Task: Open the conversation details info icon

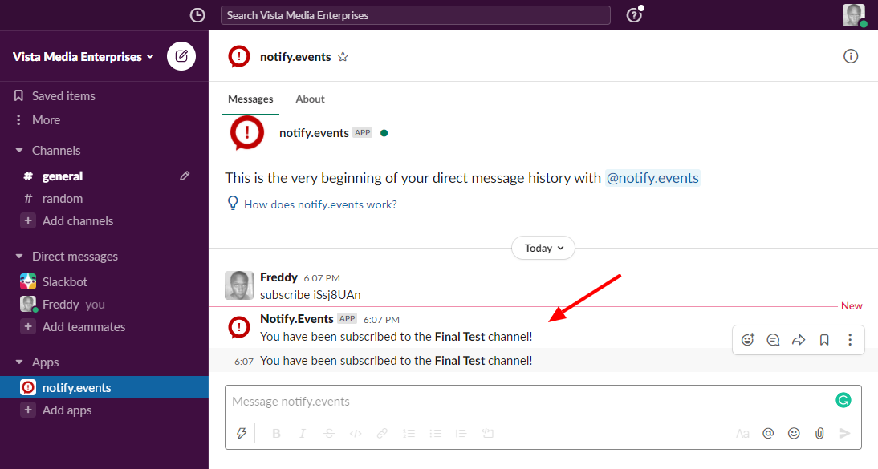Action: click(x=850, y=57)
